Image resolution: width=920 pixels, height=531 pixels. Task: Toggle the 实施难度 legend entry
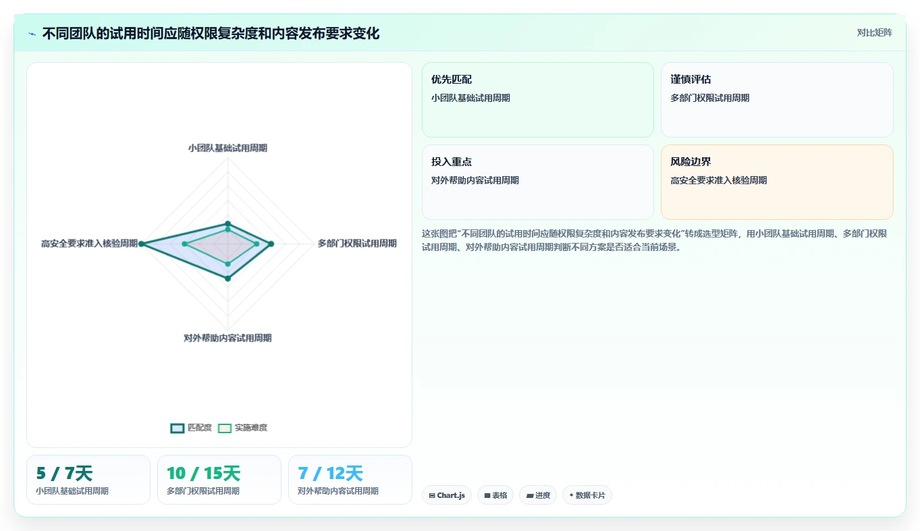point(243,428)
